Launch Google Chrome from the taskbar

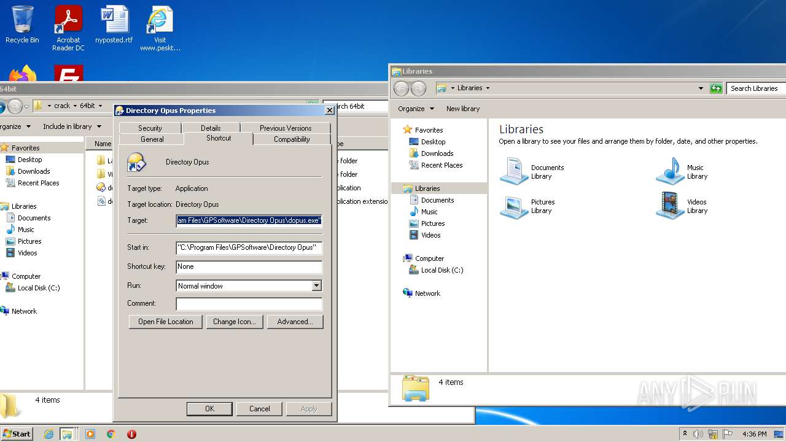(111, 434)
